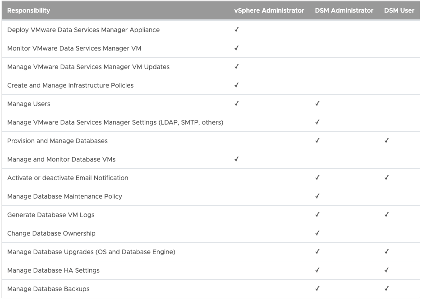Click the DSM Administrator checkmark for Email Notification
Screen dimensions: 422x301
(x=317, y=178)
